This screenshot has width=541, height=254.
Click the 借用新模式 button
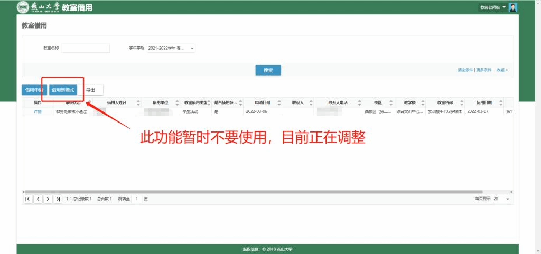(x=63, y=90)
